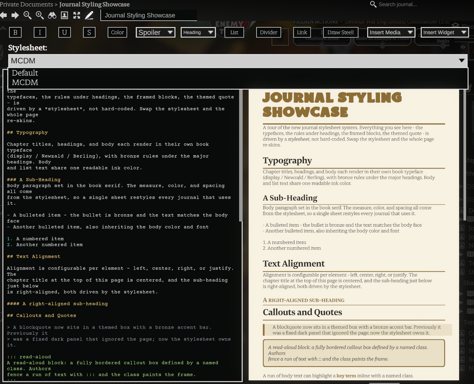Toggle fullscreen with the four-arrows icon
474x384 pixels.
click(x=77, y=15)
